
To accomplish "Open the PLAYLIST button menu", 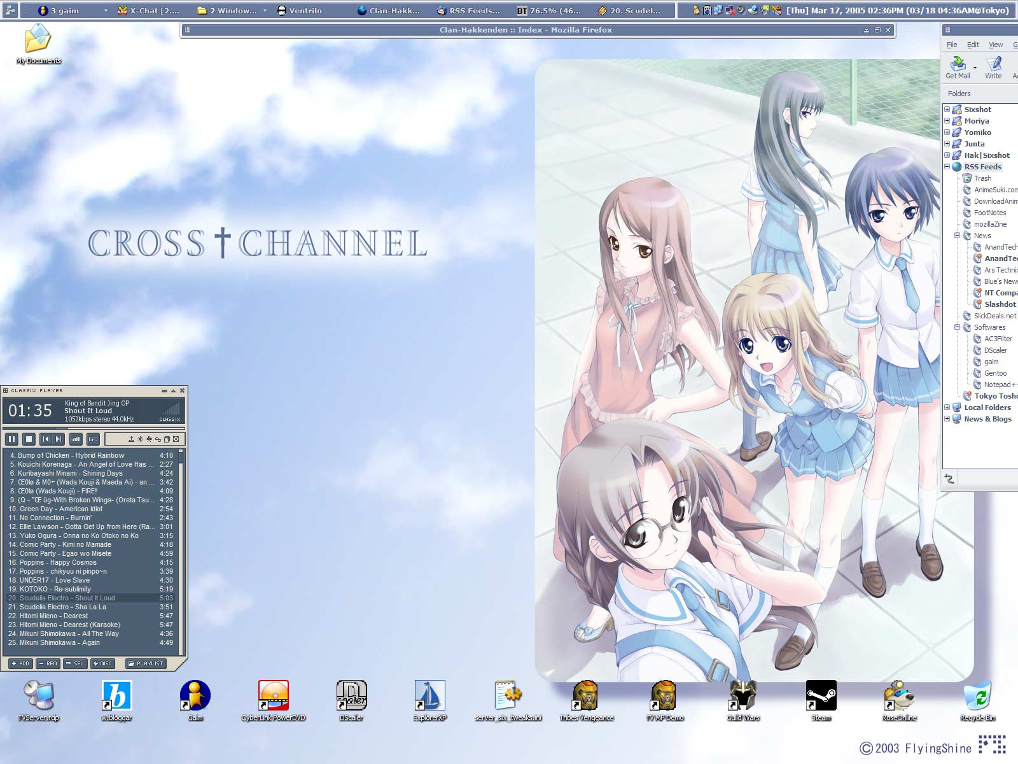I will point(146,663).
